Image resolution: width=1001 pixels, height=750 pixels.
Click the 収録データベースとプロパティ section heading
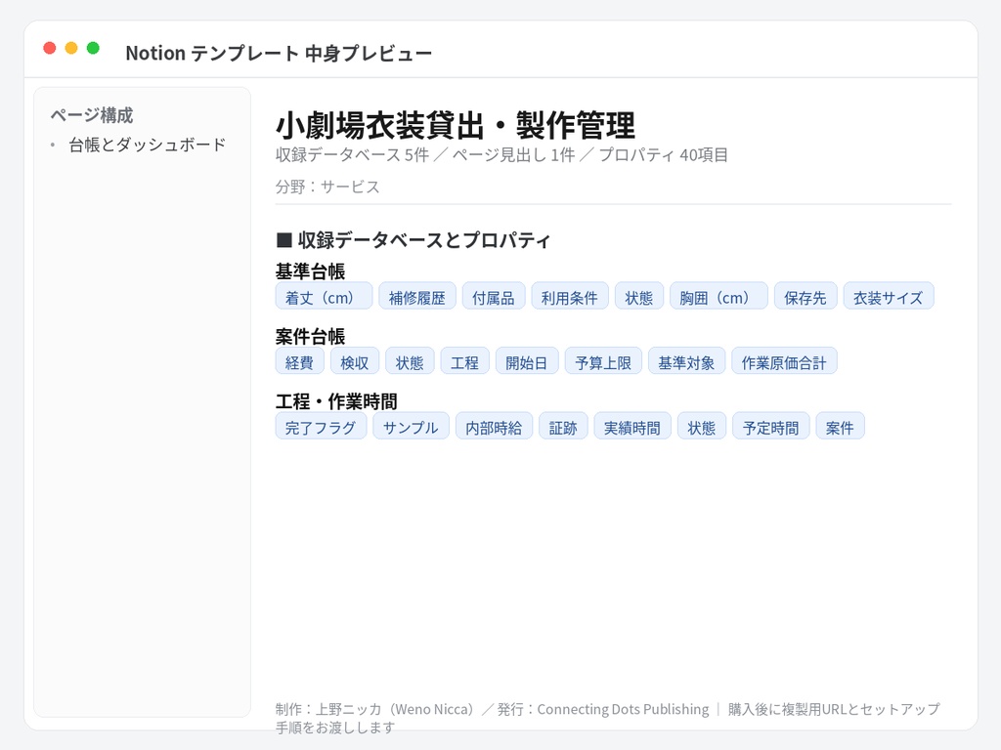click(x=413, y=240)
